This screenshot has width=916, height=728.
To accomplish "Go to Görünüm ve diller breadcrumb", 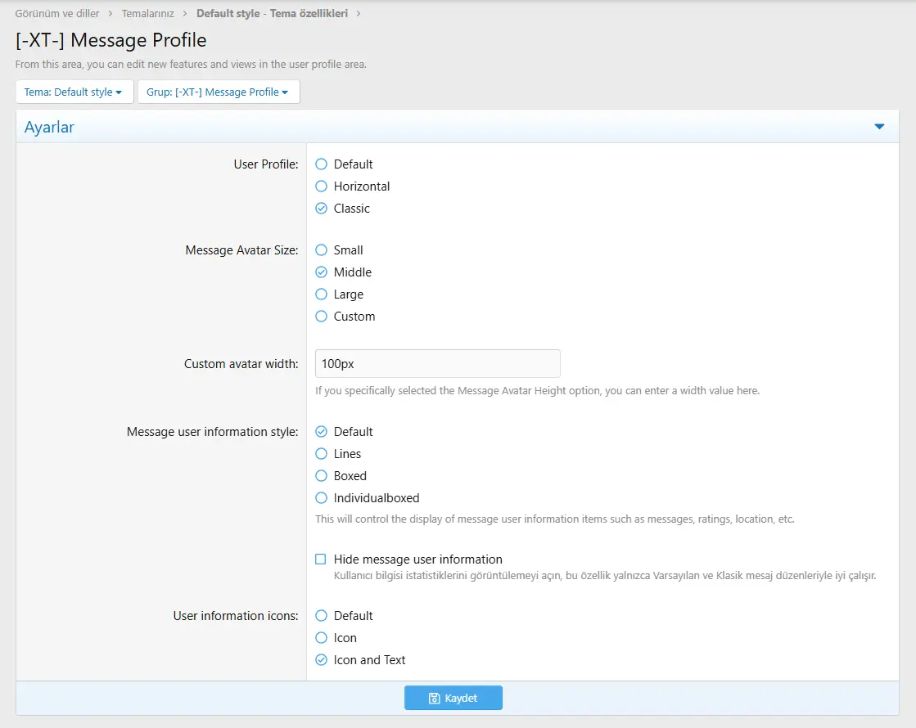I will (x=57, y=14).
